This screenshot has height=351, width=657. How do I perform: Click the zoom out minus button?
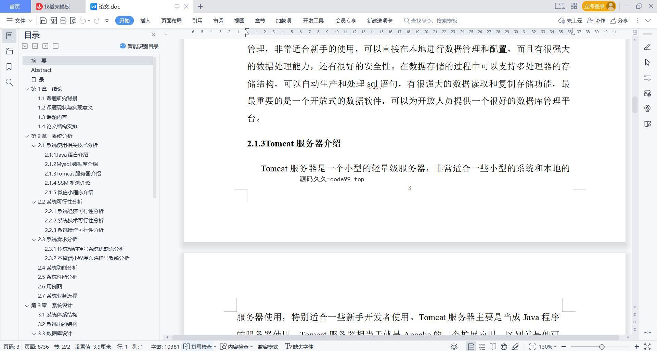563,347
